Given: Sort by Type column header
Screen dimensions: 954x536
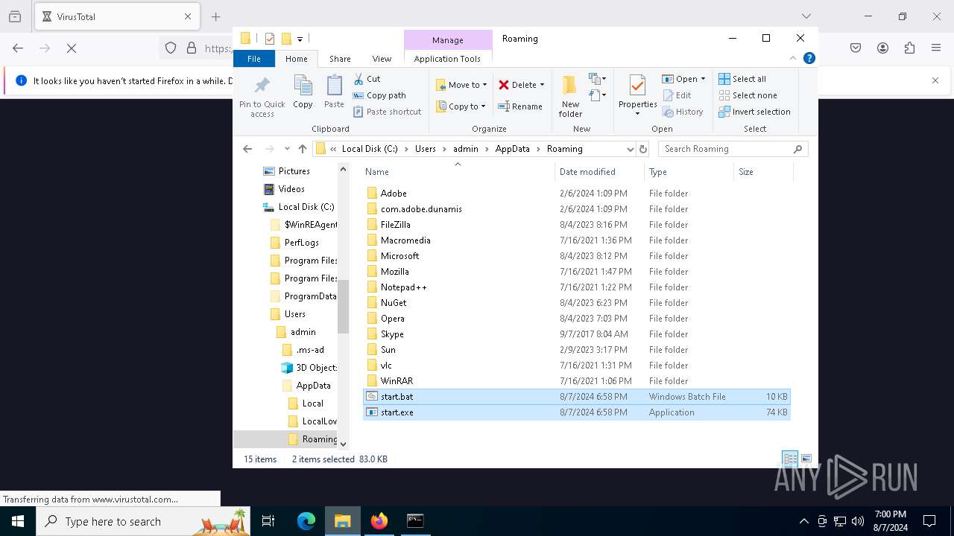Looking at the screenshot, I should click(689, 172).
